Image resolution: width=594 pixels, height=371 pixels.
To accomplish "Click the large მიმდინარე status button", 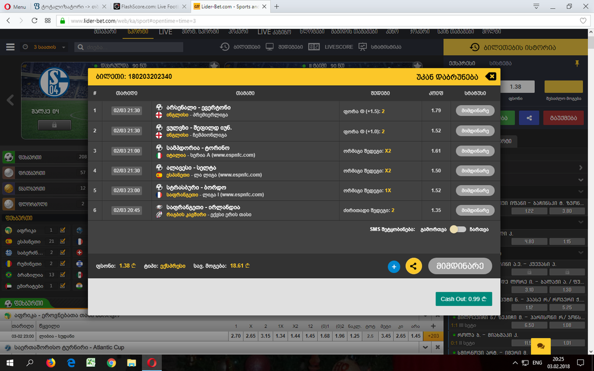I will point(460,266).
